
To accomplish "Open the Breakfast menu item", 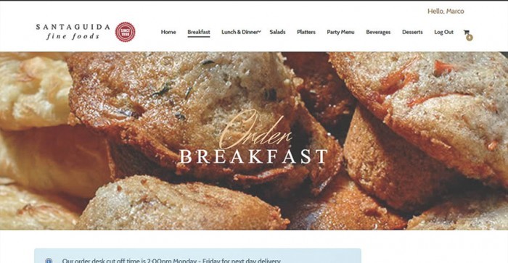I will (x=199, y=32).
